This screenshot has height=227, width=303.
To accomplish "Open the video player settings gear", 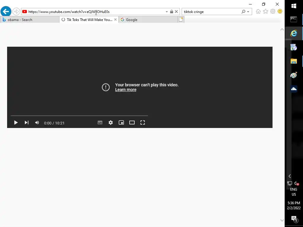I will click(x=111, y=123).
